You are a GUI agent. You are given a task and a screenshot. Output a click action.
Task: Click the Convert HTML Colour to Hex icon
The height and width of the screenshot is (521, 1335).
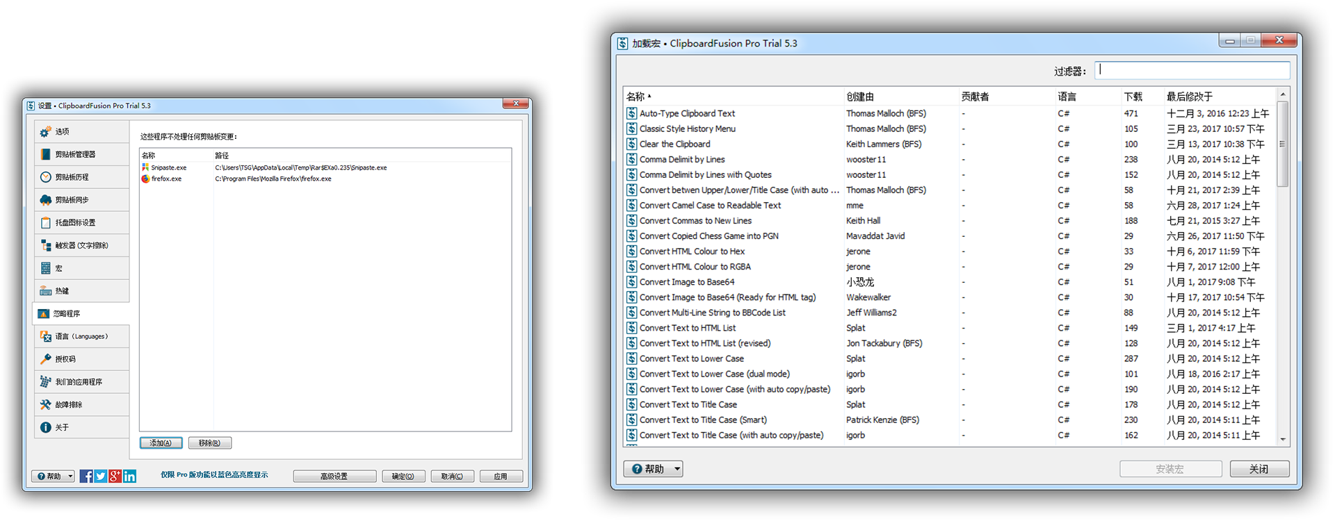point(631,251)
